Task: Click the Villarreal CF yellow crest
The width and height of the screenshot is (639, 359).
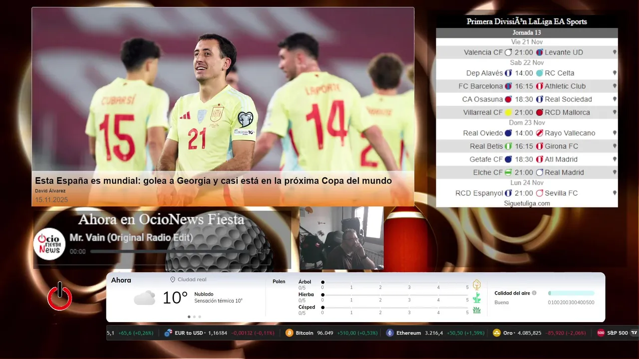Action: 508,113
